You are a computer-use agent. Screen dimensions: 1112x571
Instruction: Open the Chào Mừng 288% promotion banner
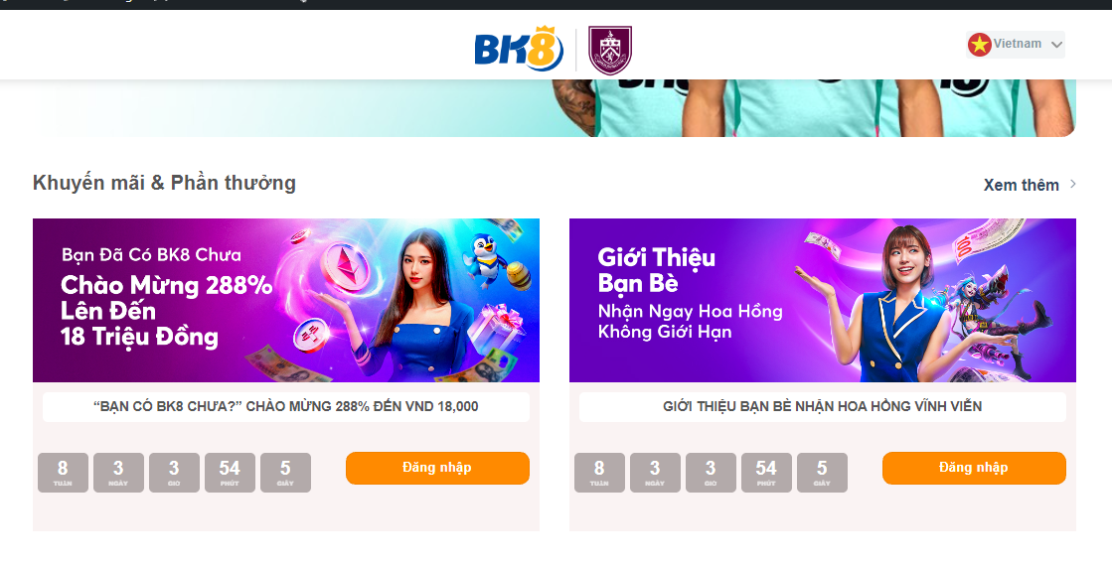pyautogui.click(x=286, y=300)
